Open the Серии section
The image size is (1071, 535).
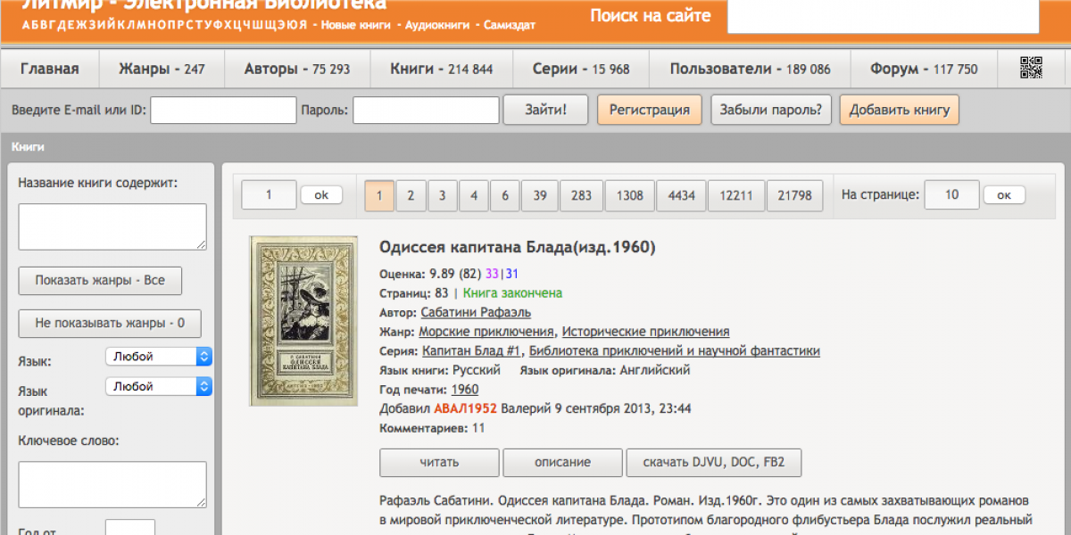581,69
